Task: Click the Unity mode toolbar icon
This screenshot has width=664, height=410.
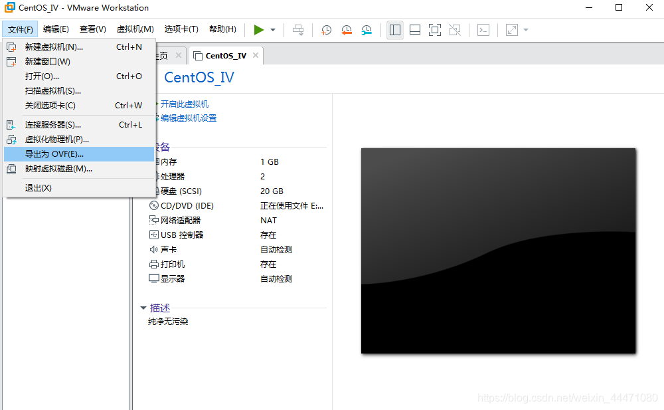Action: click(x=455, y=30)
